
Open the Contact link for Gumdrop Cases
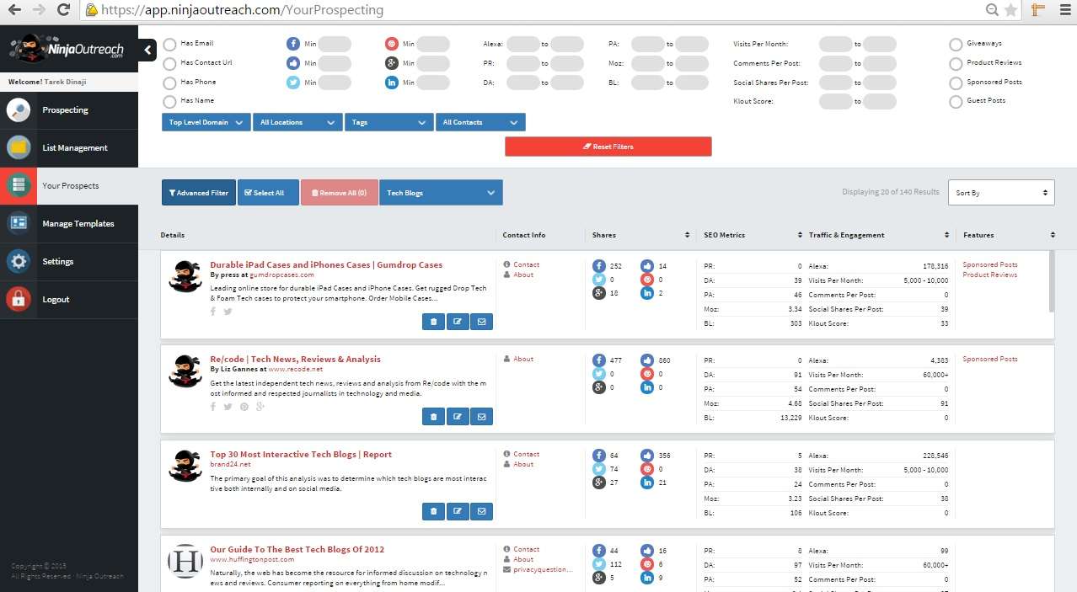click(526, 264)
